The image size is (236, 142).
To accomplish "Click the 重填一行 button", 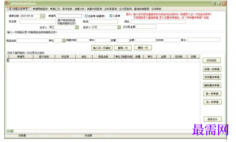I will tap(123, 48).
